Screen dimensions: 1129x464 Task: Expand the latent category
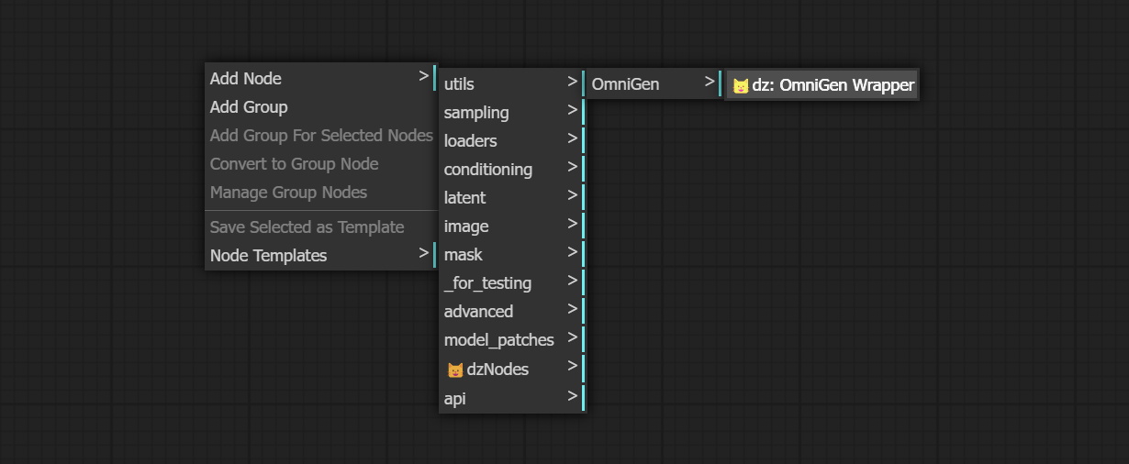pyautogui.click(x=512, y=198)
